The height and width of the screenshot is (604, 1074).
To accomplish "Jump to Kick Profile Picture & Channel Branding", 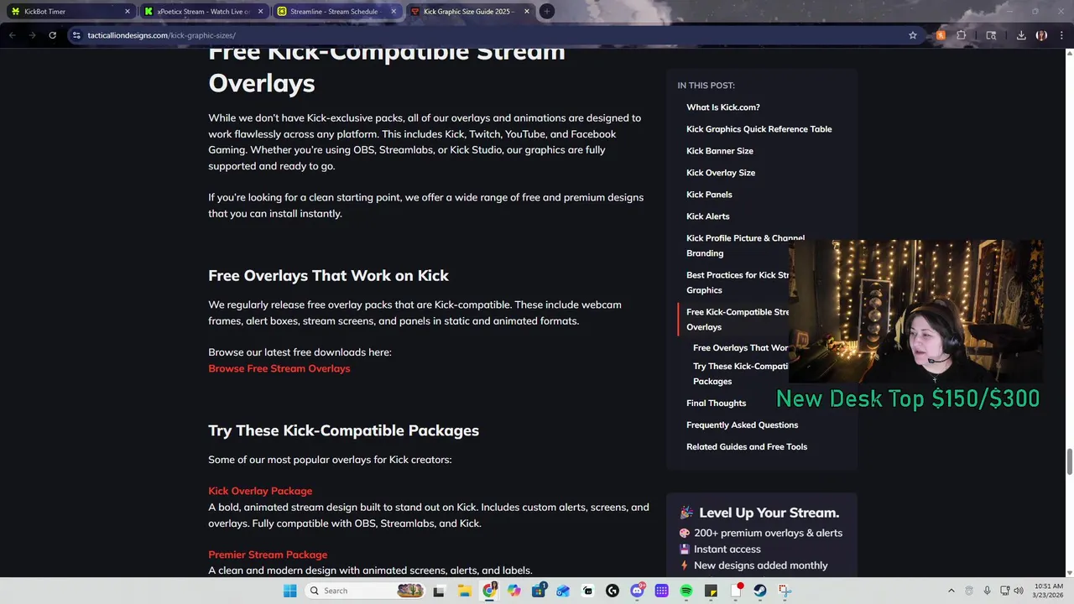I will coord(745,246).
